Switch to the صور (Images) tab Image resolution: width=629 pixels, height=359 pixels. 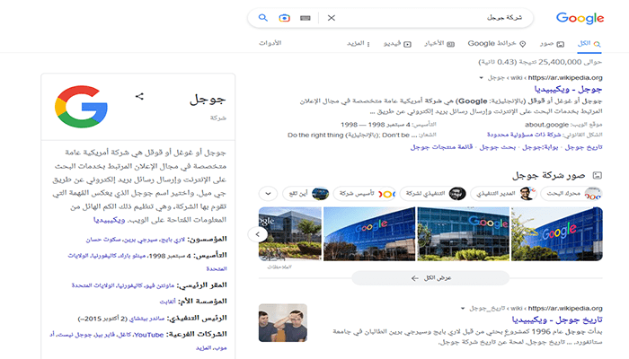click(x=552, y=43)
